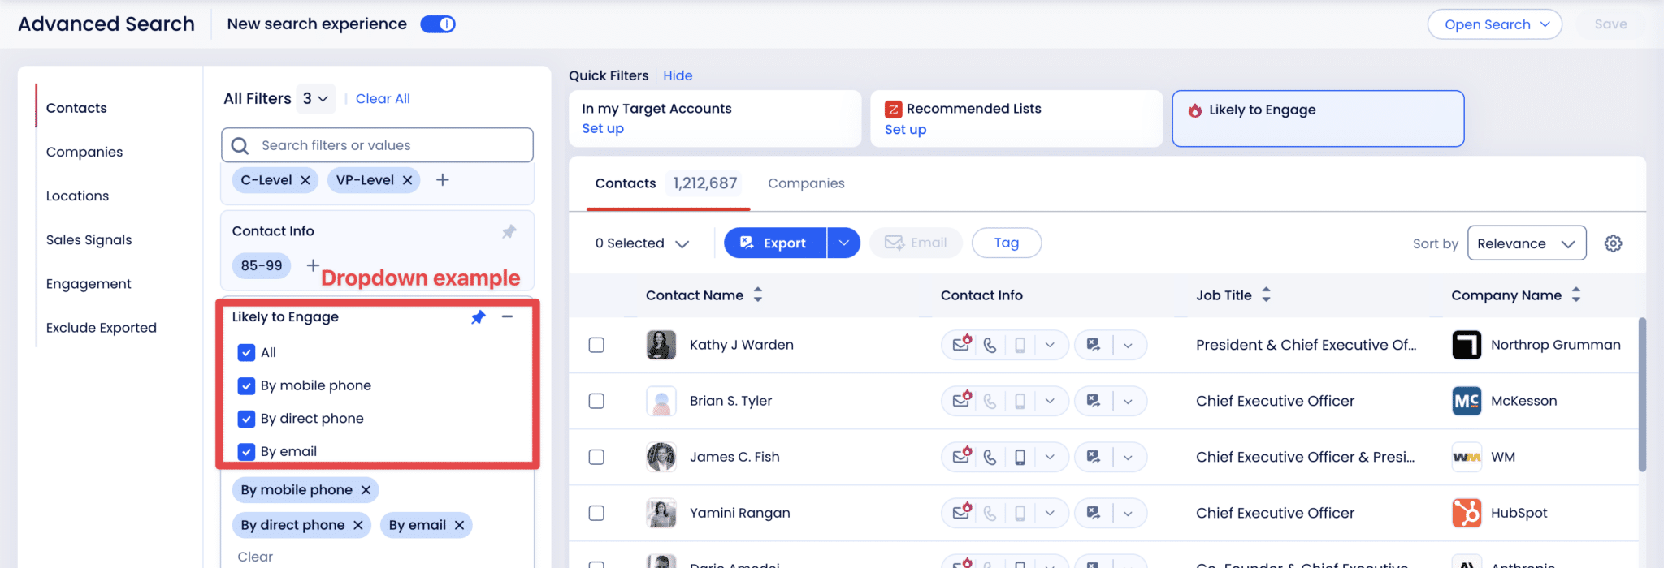Disable the New search experience toggle

(x=437, y=24)
